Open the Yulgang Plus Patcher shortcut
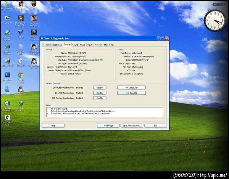 tap(34, 63)
